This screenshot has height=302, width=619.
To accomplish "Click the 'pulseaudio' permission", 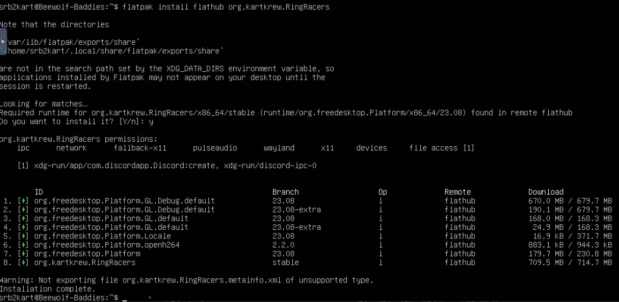I will click(x=215, y=148).
